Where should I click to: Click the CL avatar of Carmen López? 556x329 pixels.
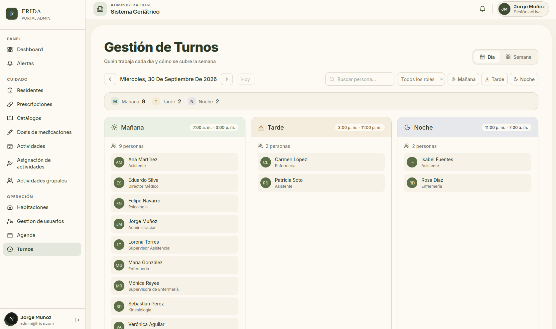265,162
